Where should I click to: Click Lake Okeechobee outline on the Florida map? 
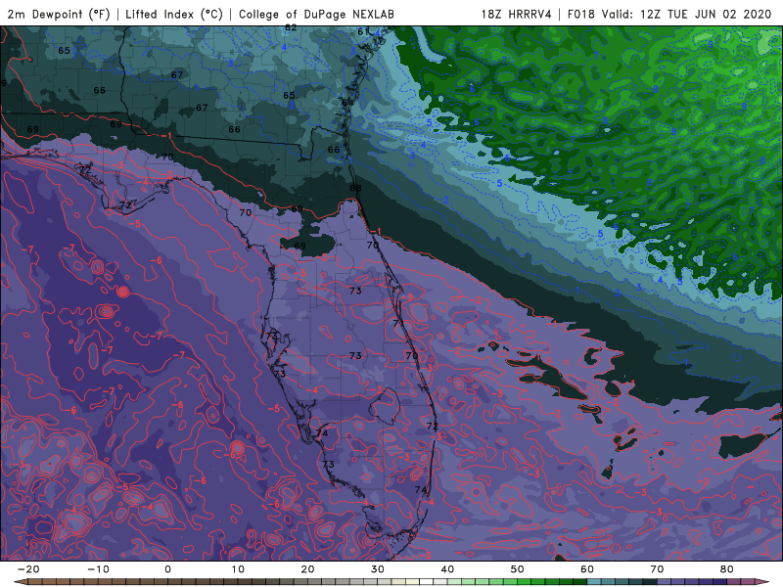tap(385, 406)
